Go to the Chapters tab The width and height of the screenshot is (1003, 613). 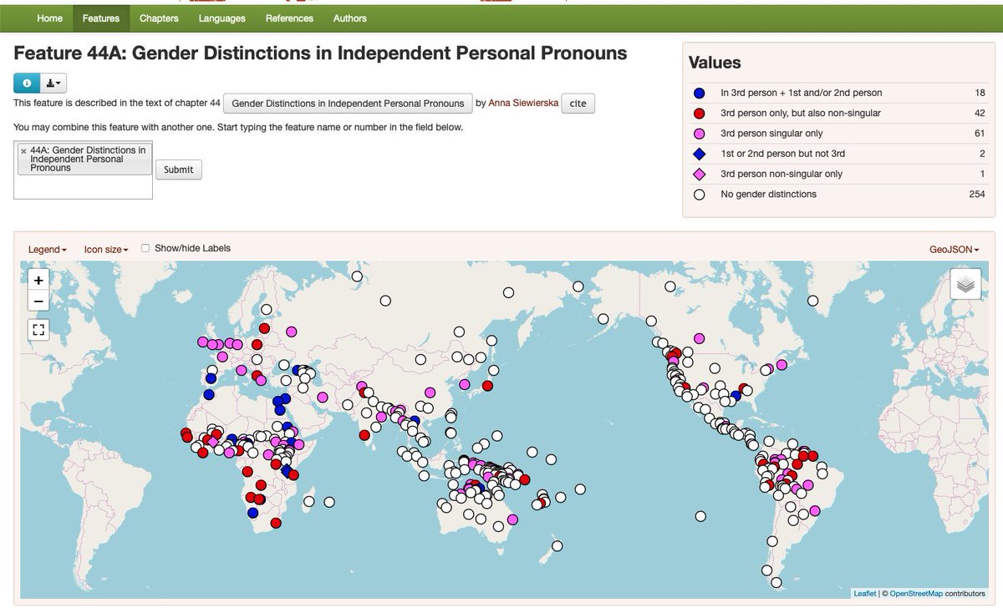coord(159,18)
